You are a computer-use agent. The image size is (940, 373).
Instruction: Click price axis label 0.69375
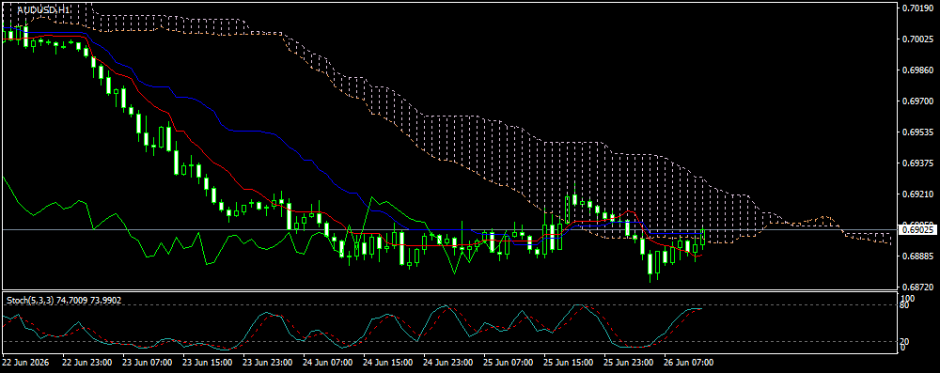tap(916, 163)
